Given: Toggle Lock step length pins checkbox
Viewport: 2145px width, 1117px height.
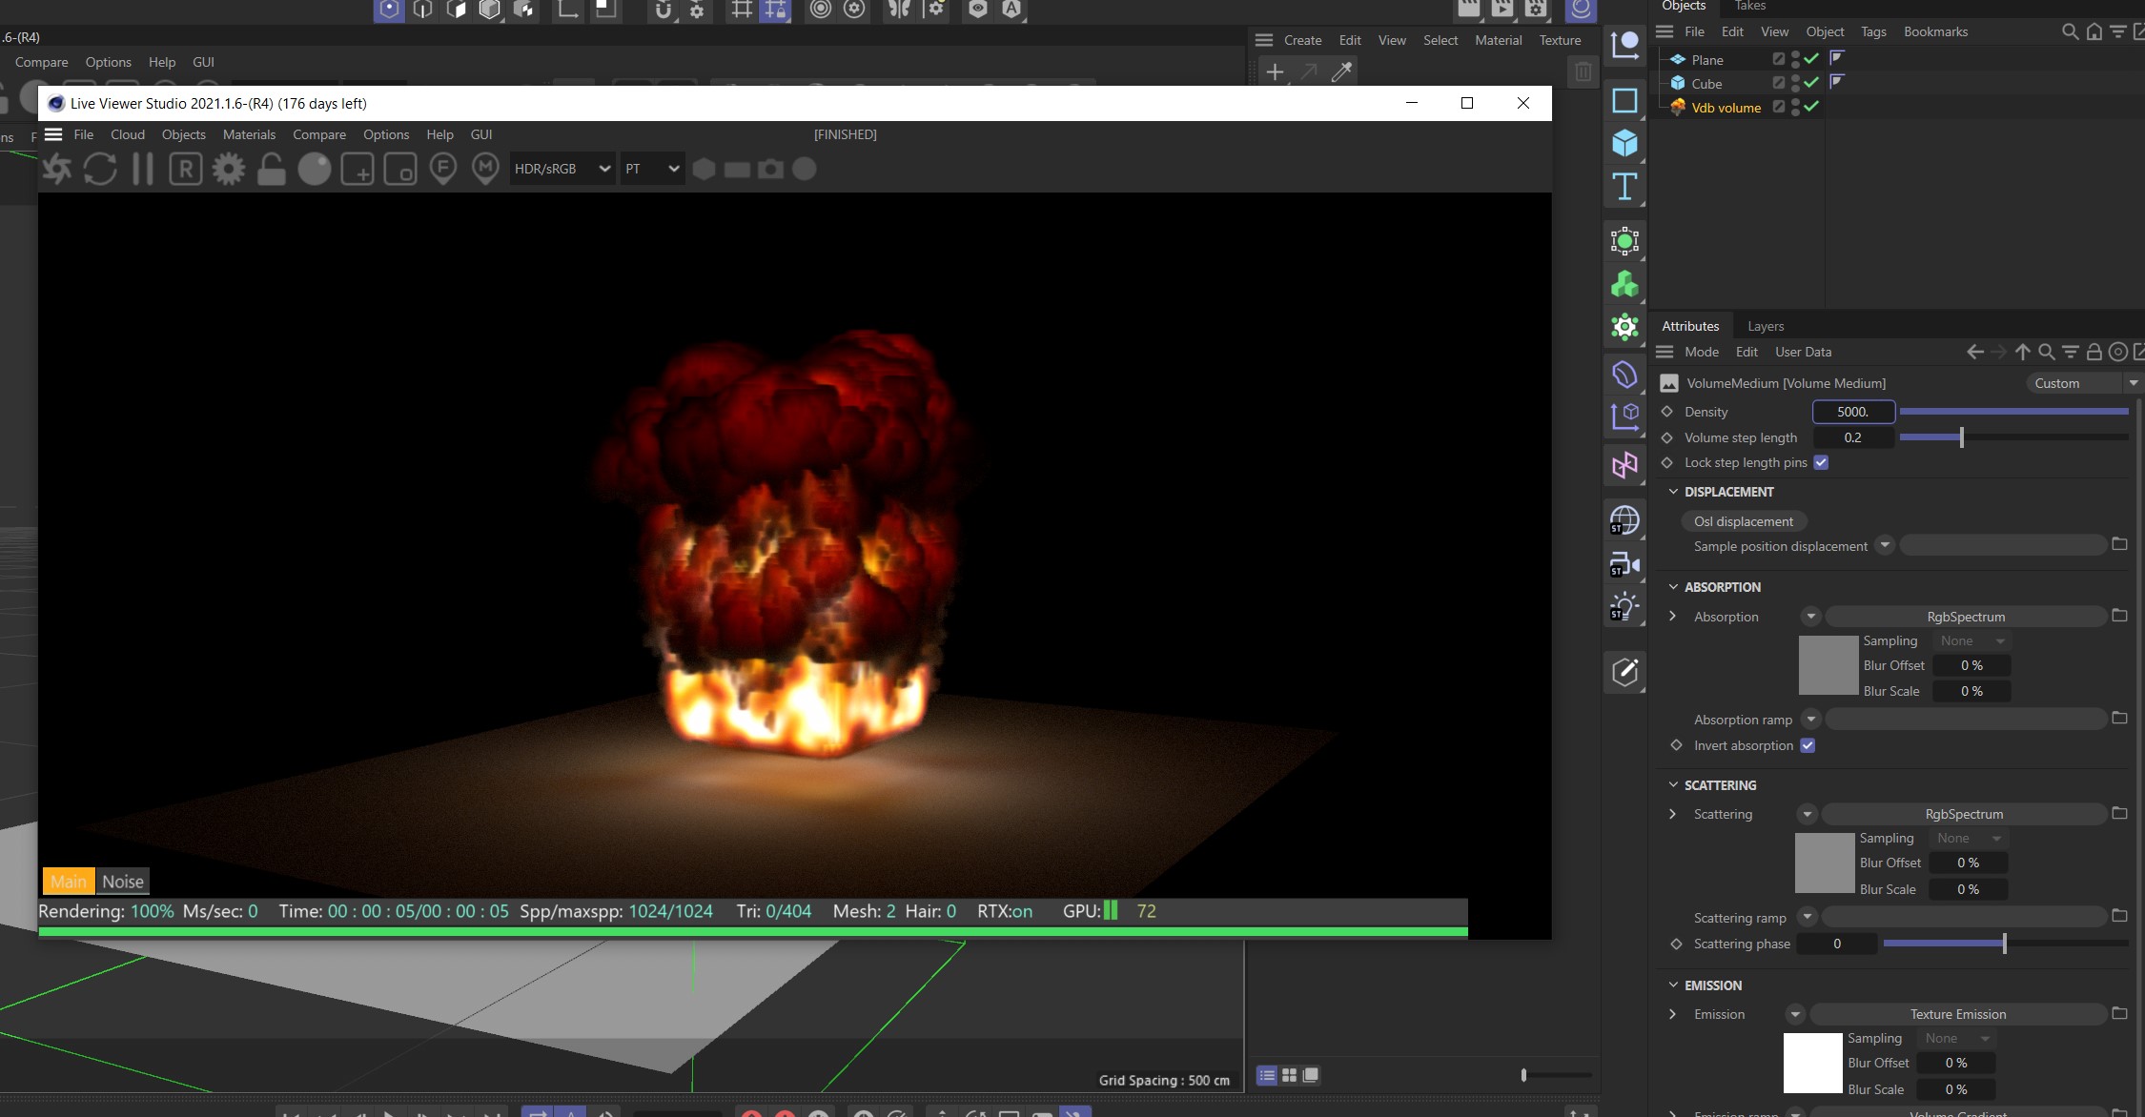Looking at the screenshot, I should pyautogui.click(x=1821, y=462).
